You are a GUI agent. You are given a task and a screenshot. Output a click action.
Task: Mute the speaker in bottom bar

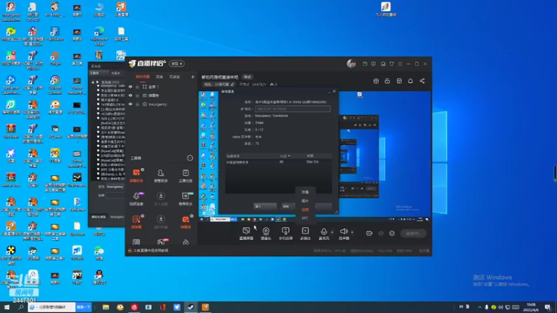343,234
